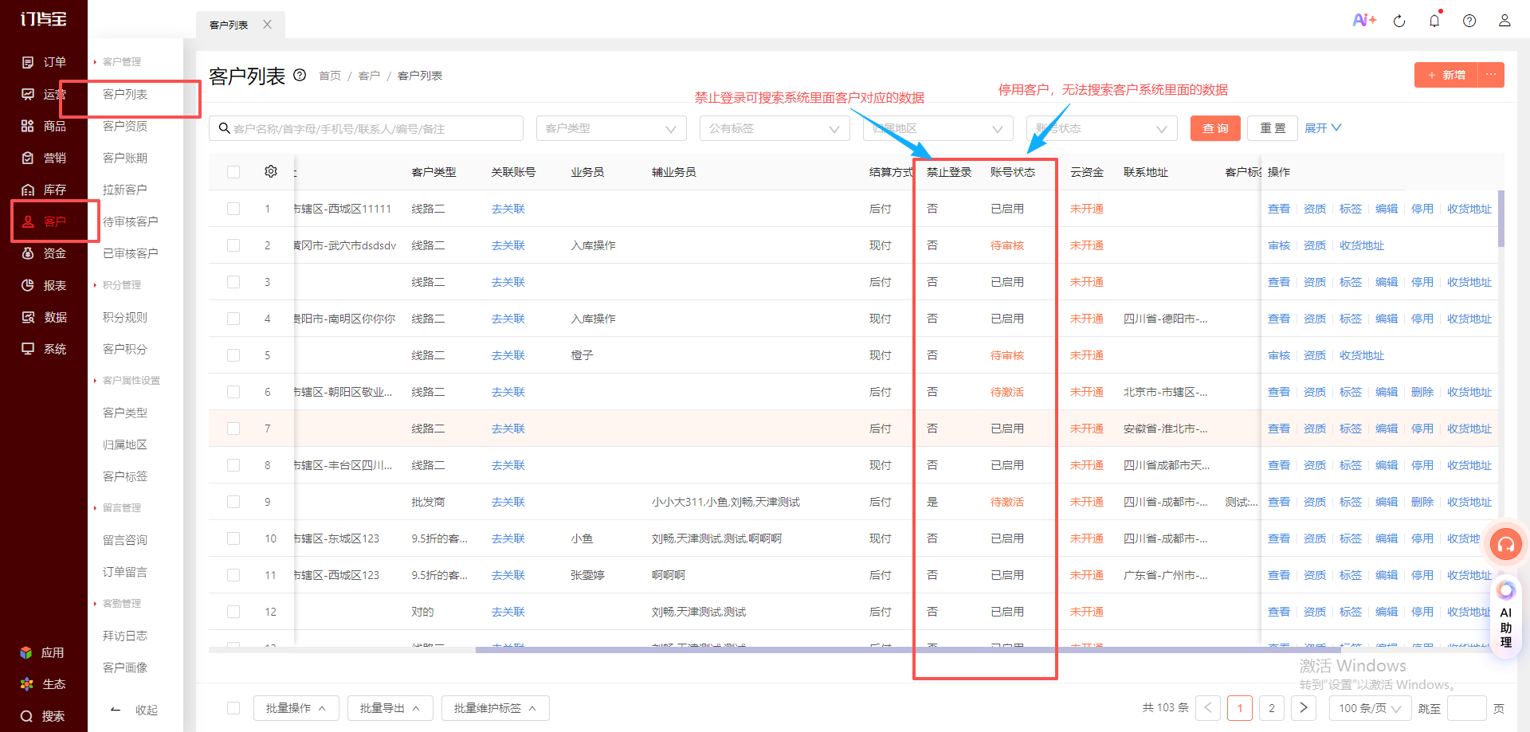Check the checkbox for row 4
The image size is (1530, 732).
click(x=233, y=319)
